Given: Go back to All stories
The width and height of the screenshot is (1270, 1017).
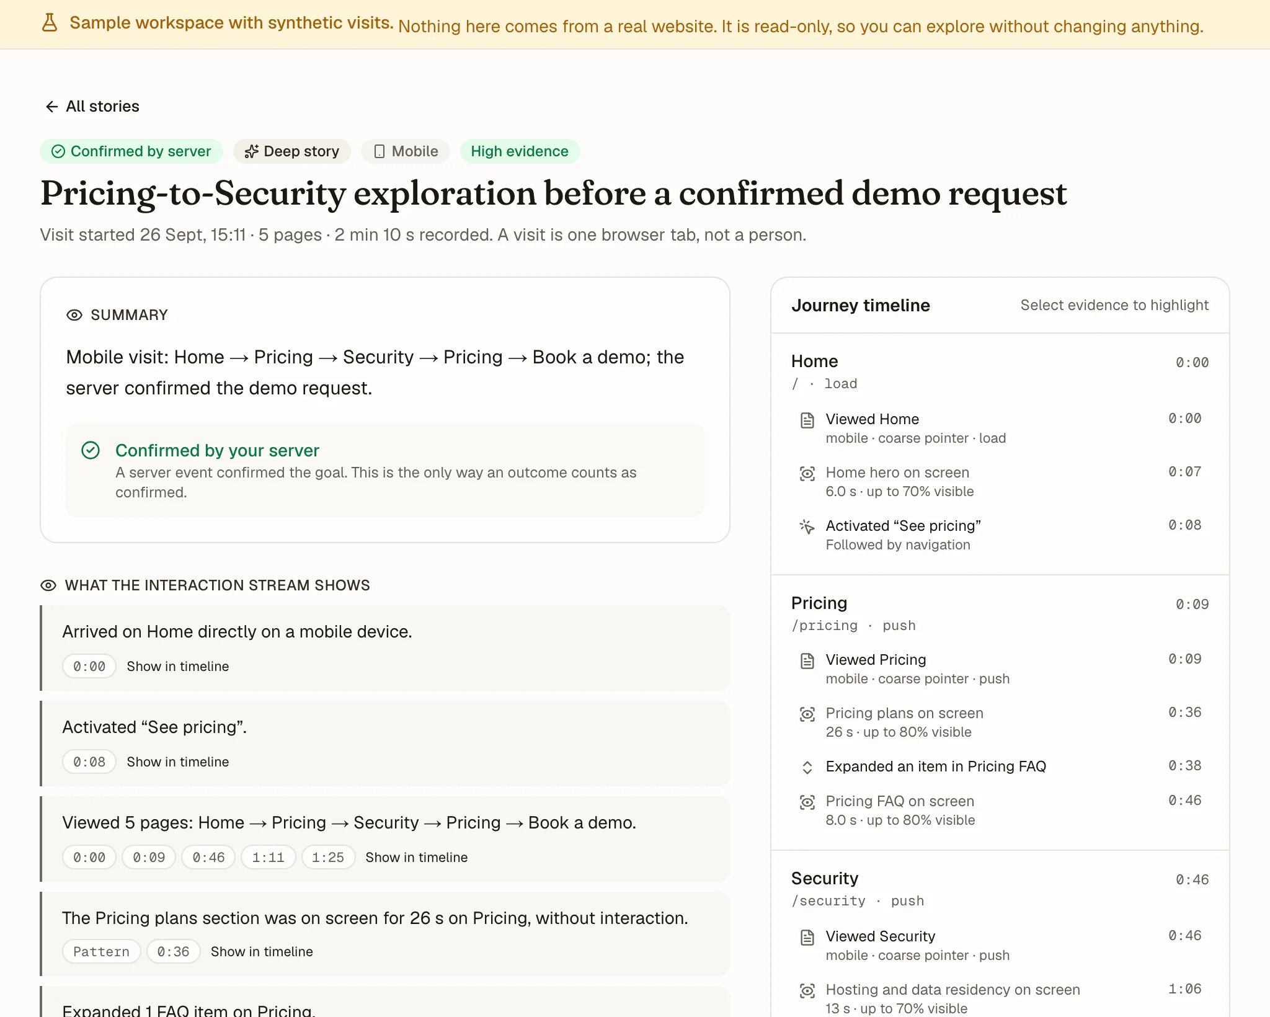Looking at the screenshot, I should [92, 106].
